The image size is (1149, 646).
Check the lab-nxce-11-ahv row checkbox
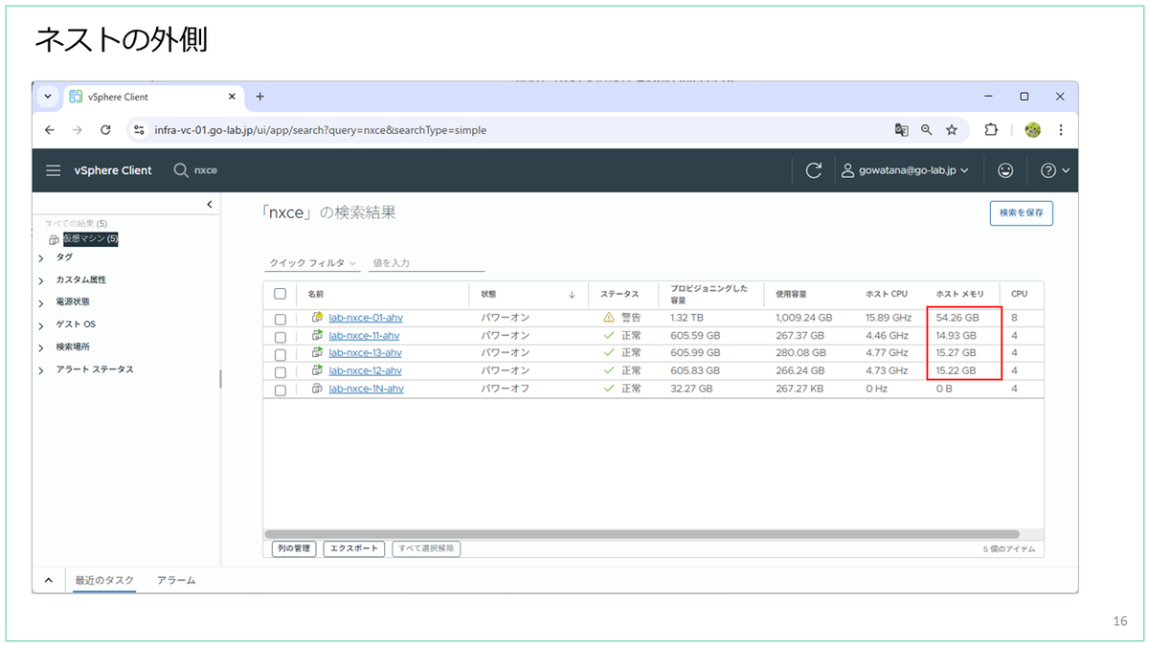click(x=280, y=336)
